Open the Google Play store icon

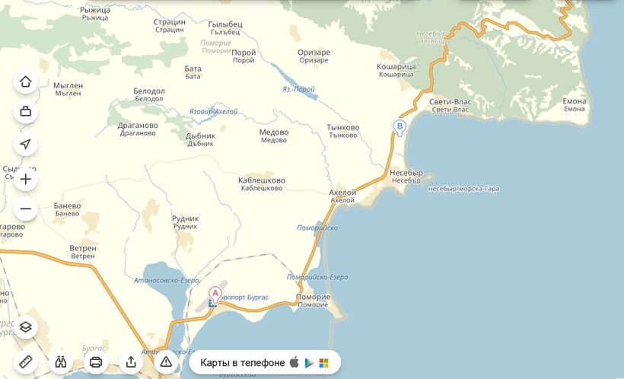[x=309, y=363]
